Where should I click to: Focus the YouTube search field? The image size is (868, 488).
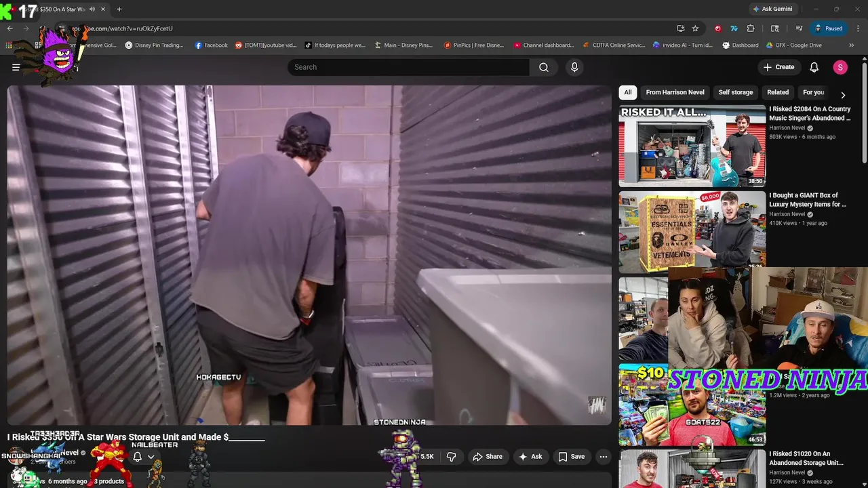pos(409,67)
